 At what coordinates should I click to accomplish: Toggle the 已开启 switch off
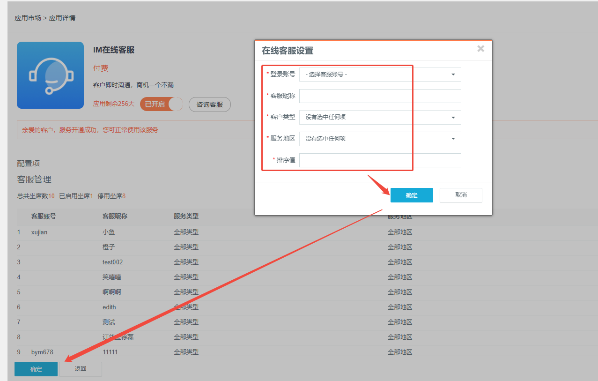click(x=162, y=104)
